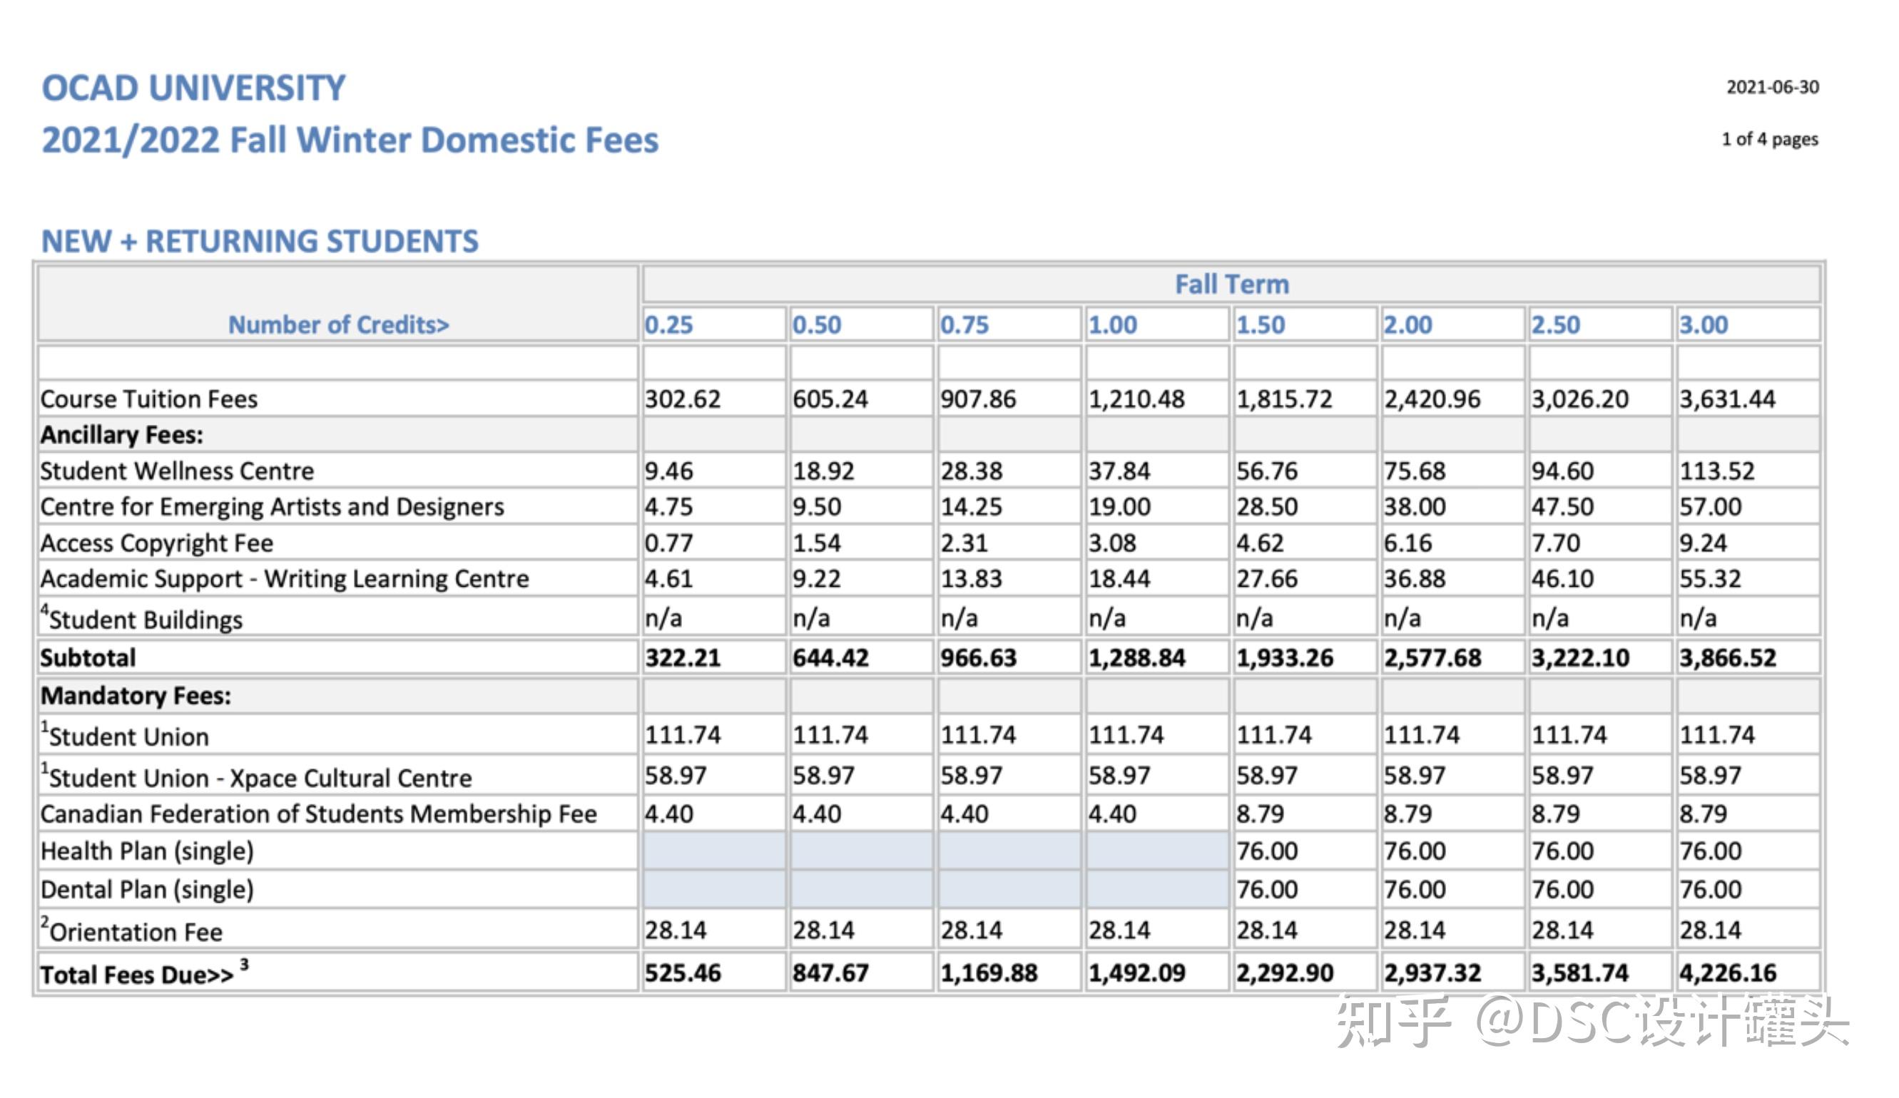Click the Health Plan (single) row label
1899x1098 pixels.
[x=147, y=852]
